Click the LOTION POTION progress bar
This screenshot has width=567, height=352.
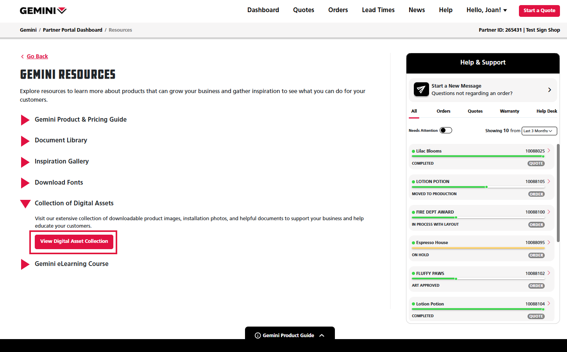click(478, 187)
